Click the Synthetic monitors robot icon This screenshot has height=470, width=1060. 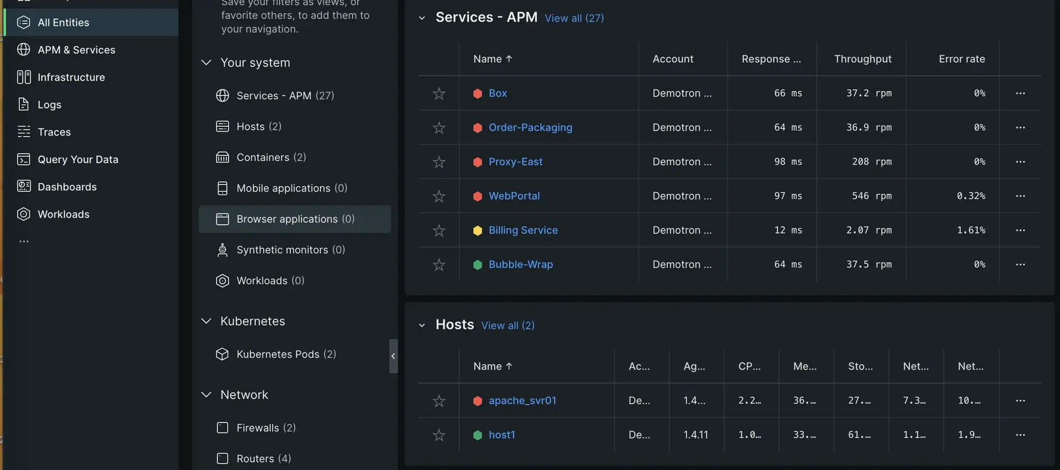tap(222, 250)
